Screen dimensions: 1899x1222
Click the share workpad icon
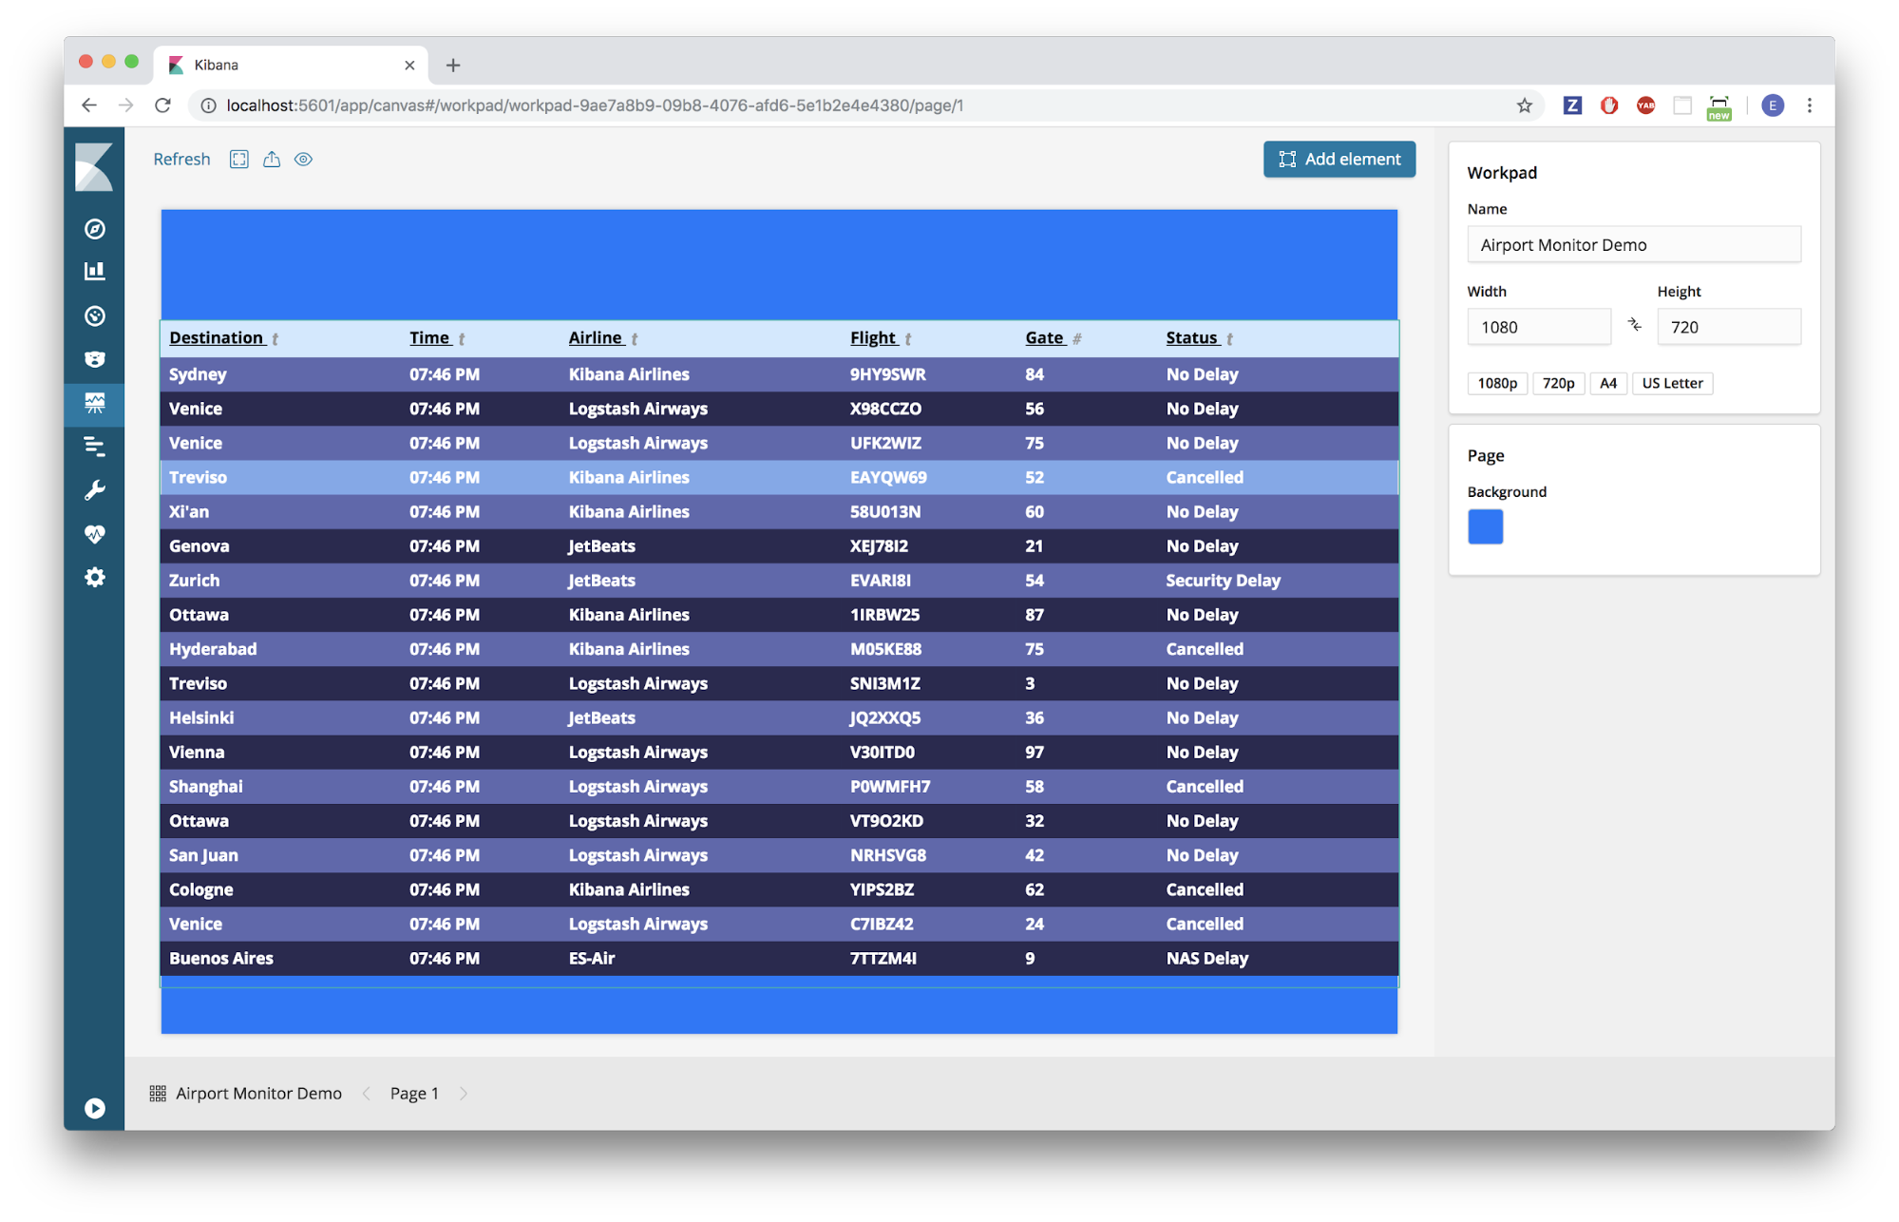point(272,160)
